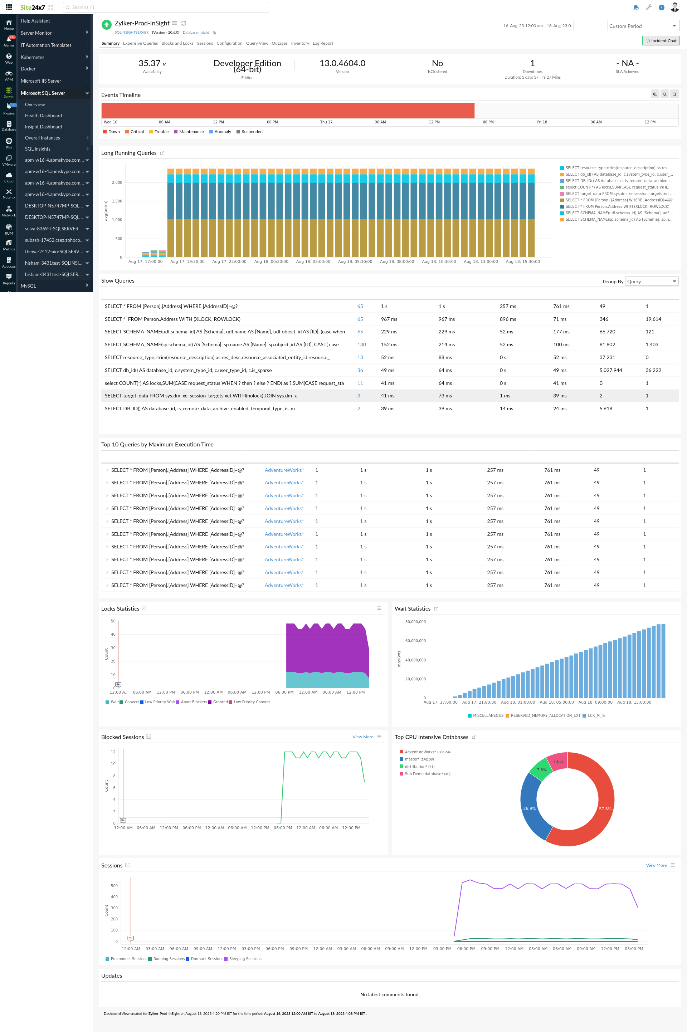The width and height of the screenshot is (687, 1032).
Task: Select the Query View tab
Action: (256, 44)
